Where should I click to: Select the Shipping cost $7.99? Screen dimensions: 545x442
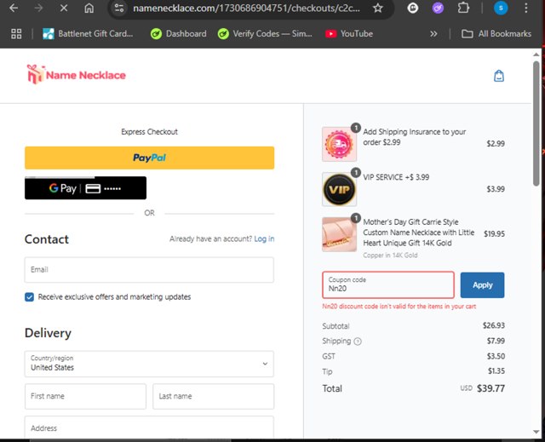point(496,341)
